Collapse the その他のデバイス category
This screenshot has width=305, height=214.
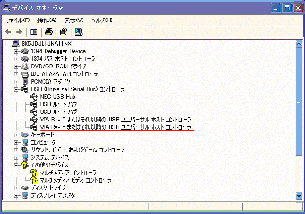click(x=16, y=165)
